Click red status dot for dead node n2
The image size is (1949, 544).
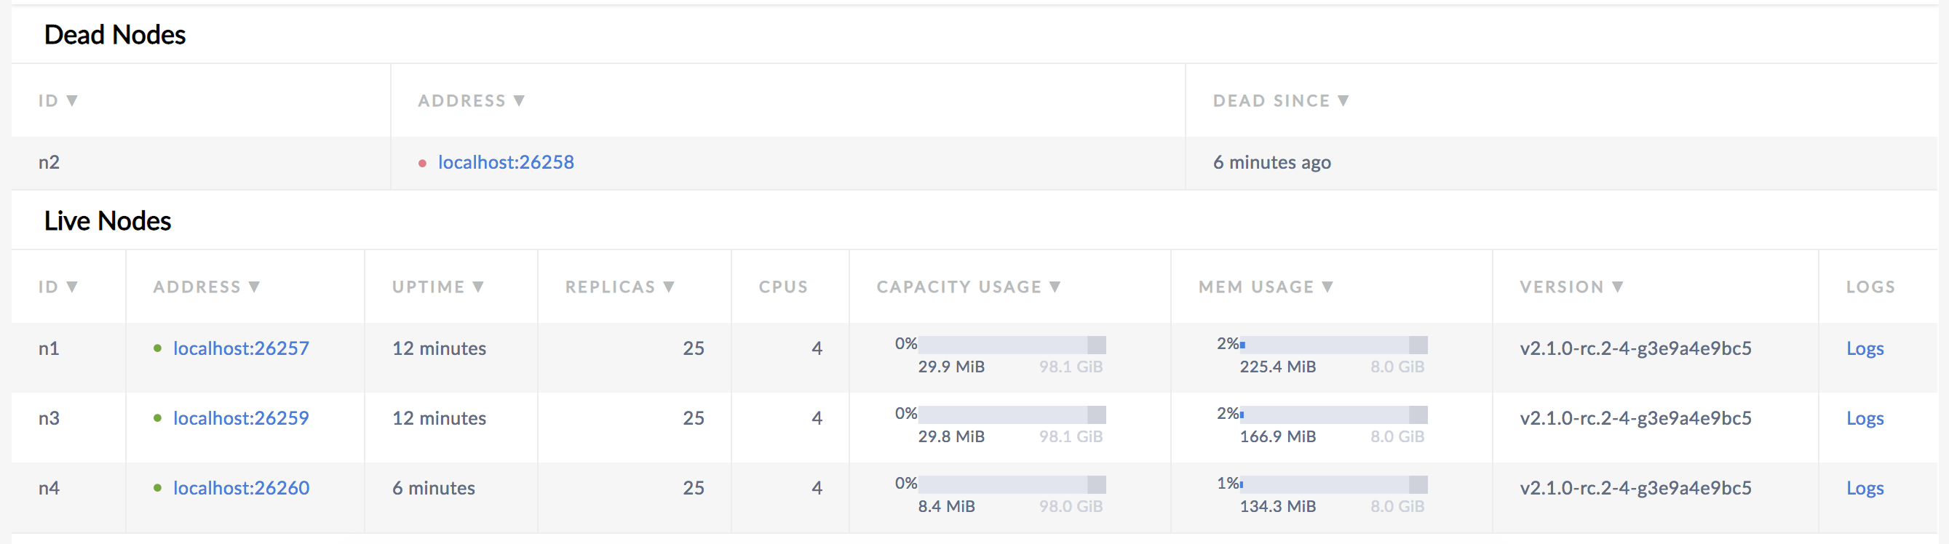coord(422,163)
